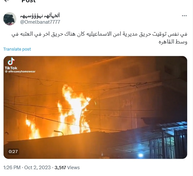
Task: View the 3,517 Views analytics
Action: point(67,168)
